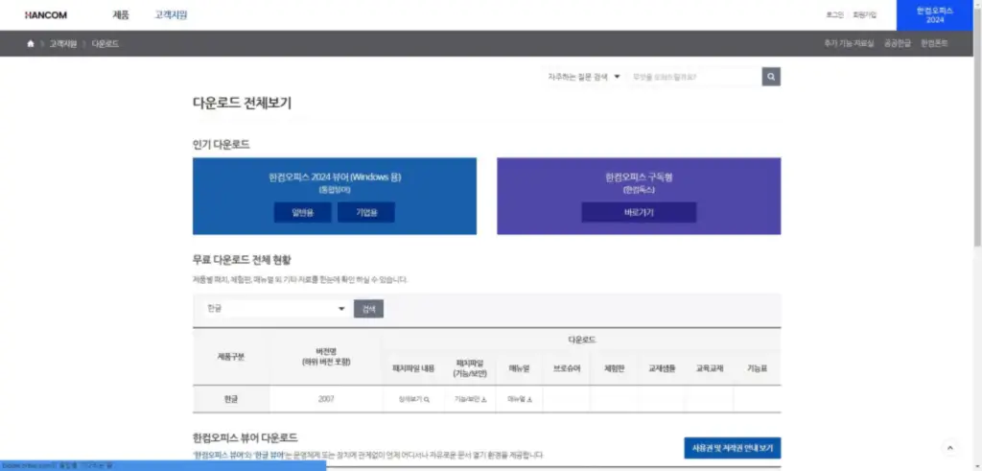The image size is (982, 471).
Task: Click the home icon in breadcrumb
Action: click(31, 44)
